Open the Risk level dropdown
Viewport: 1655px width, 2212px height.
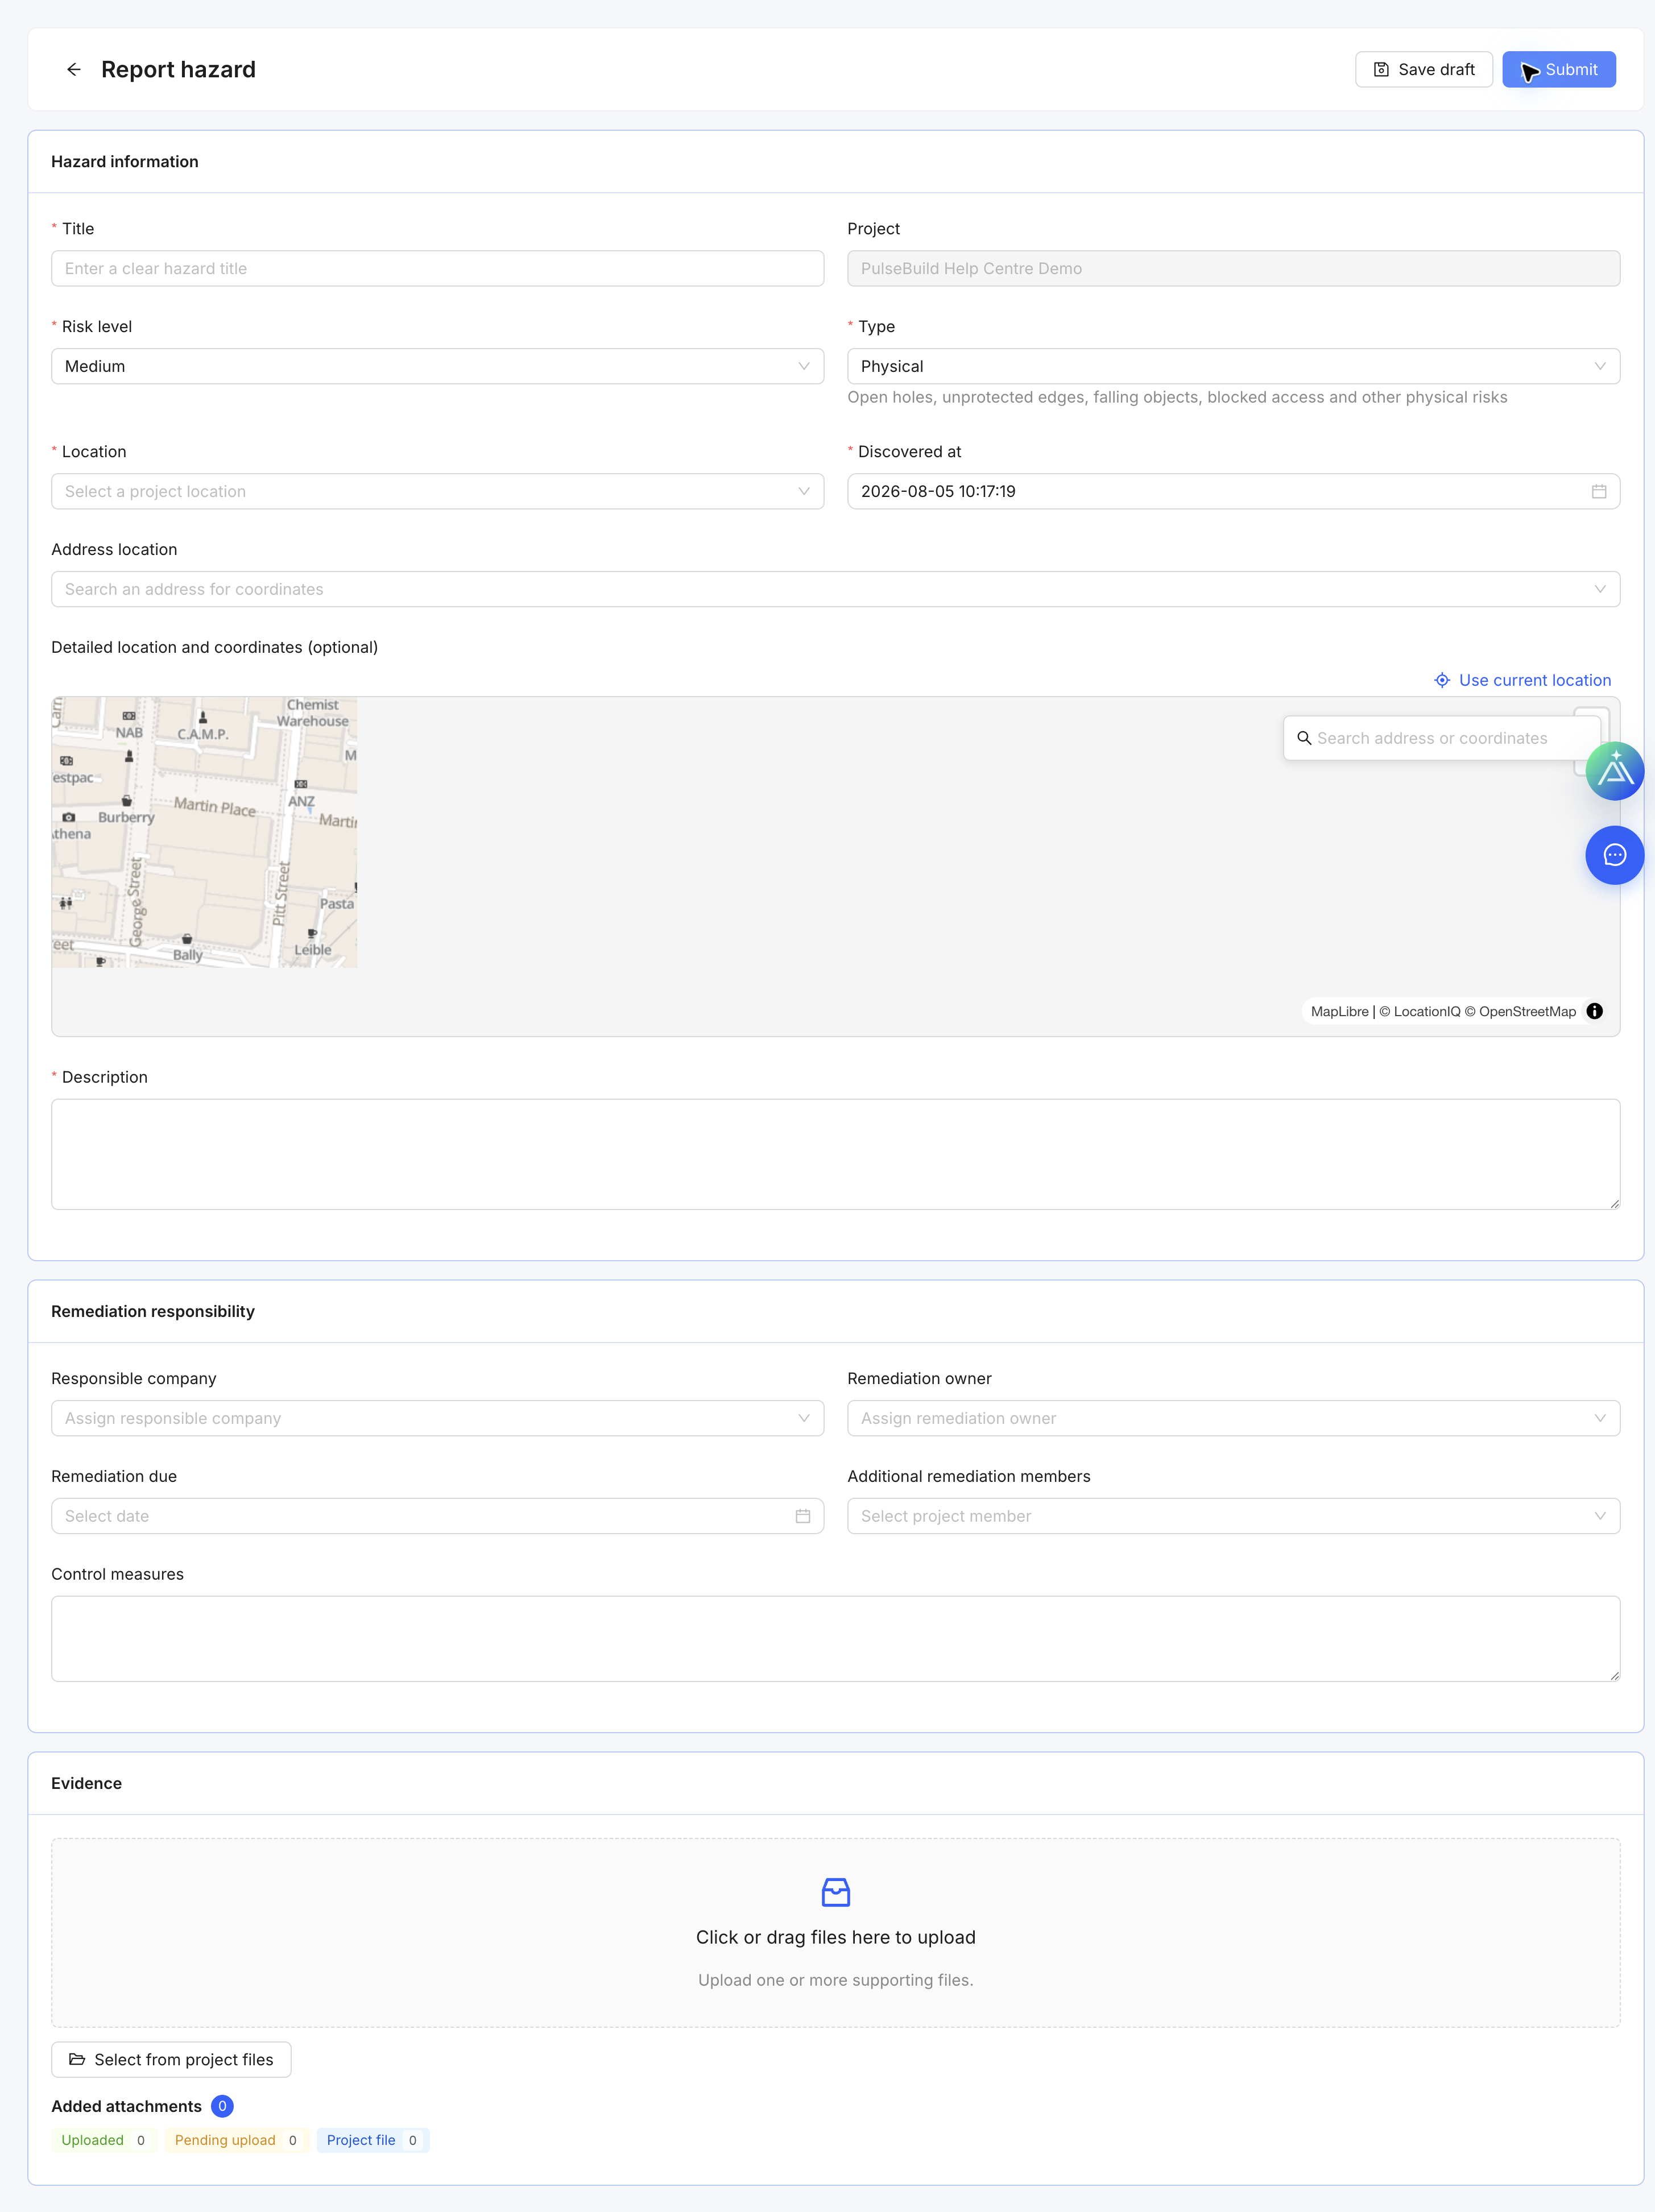[437, 366]
